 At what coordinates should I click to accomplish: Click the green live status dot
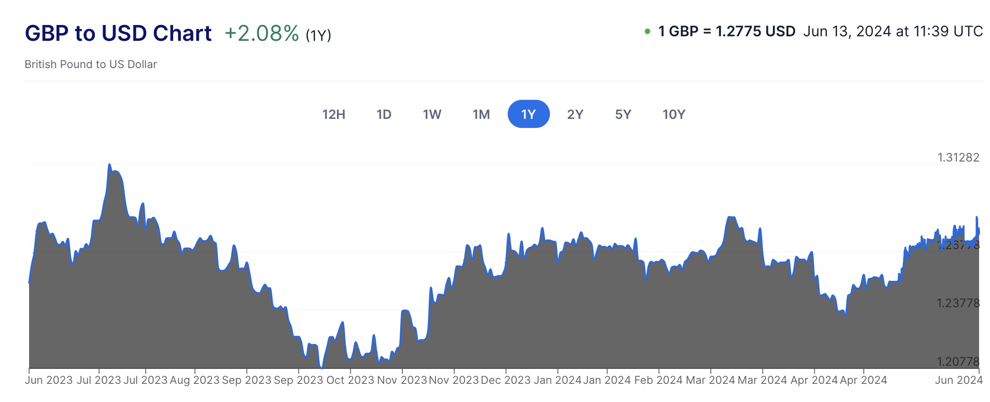(x=647, y=31)
